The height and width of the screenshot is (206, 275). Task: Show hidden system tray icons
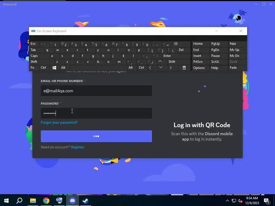coord(227,201)
